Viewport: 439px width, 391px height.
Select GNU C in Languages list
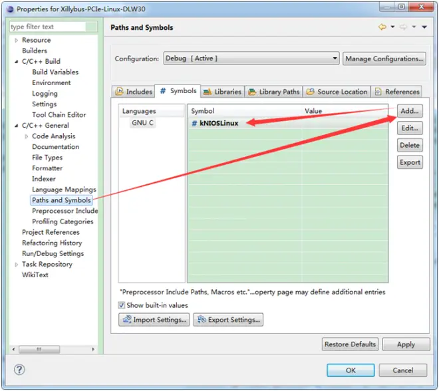pyautogui.click(x=142, y=123)
